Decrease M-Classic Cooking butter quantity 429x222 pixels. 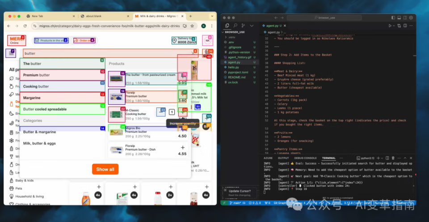[161, 112]
